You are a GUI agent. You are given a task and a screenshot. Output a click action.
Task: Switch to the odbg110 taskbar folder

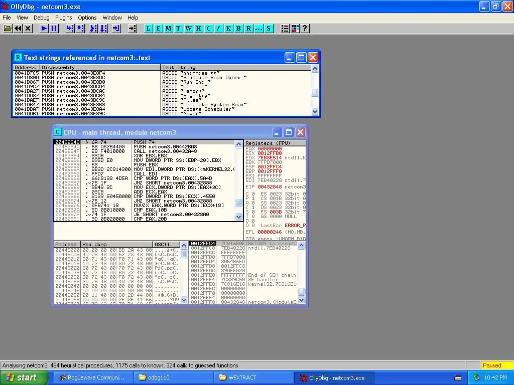(x=174, y=377)
